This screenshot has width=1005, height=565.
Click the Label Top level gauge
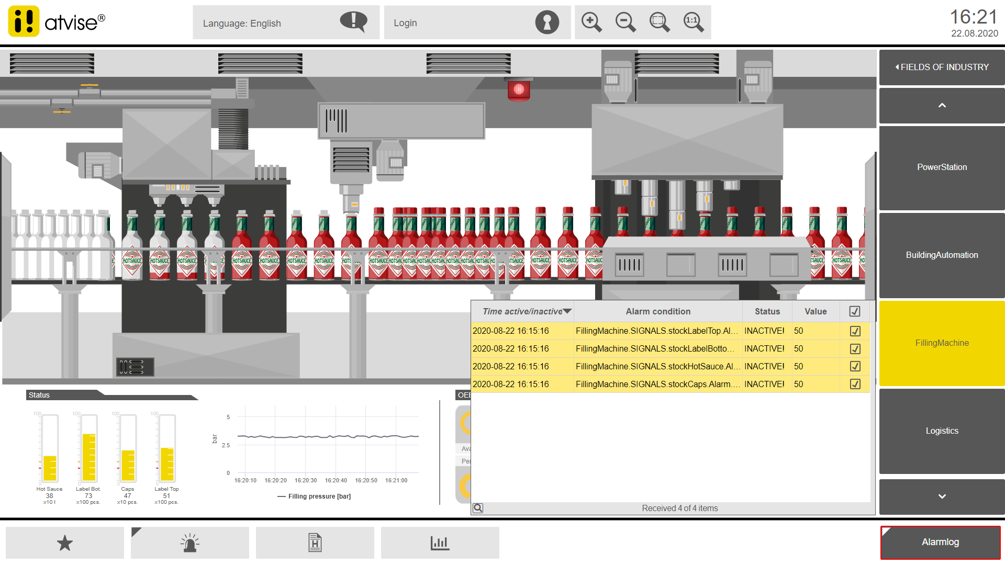pyautogui.click(x=167, y=448)
